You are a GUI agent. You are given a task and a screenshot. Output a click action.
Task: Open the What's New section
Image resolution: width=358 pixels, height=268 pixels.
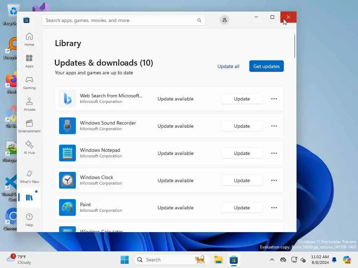click(29, 177)
